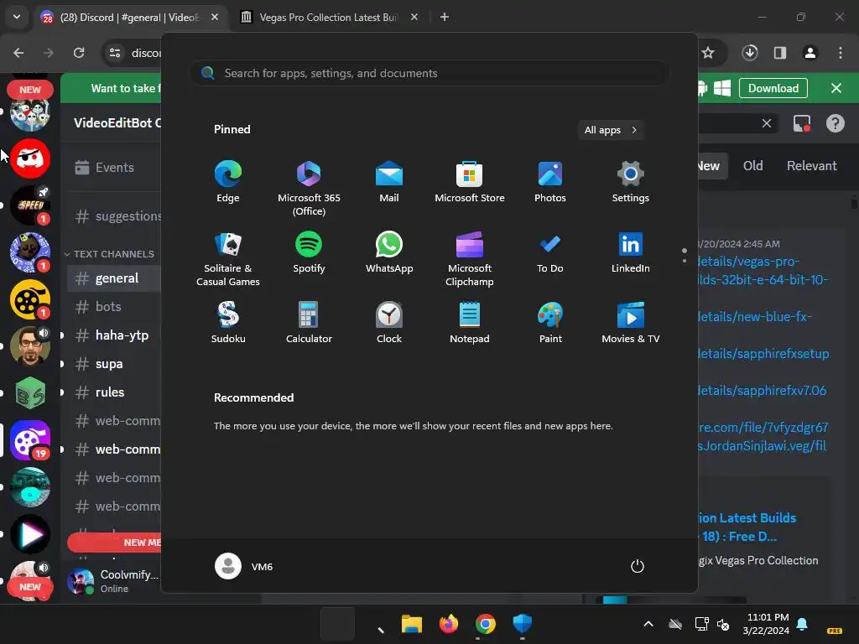Expand Chrome's tab search dropdown
This screenshot has width=859, height=644.
(x=17, y=17)
